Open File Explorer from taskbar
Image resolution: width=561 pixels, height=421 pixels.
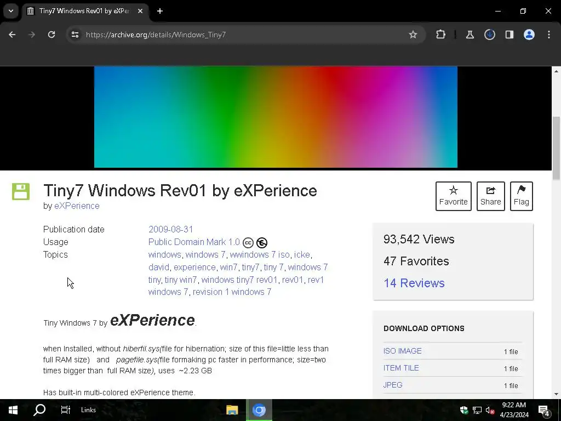[232, 410]
